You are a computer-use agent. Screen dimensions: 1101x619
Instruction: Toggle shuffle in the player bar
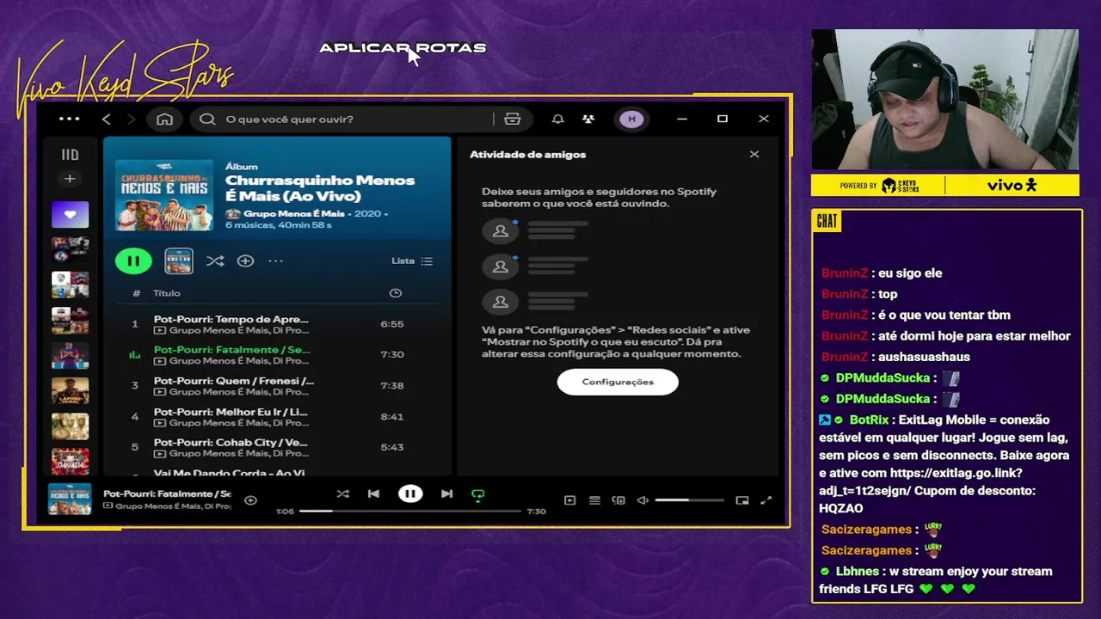(343, 493)
